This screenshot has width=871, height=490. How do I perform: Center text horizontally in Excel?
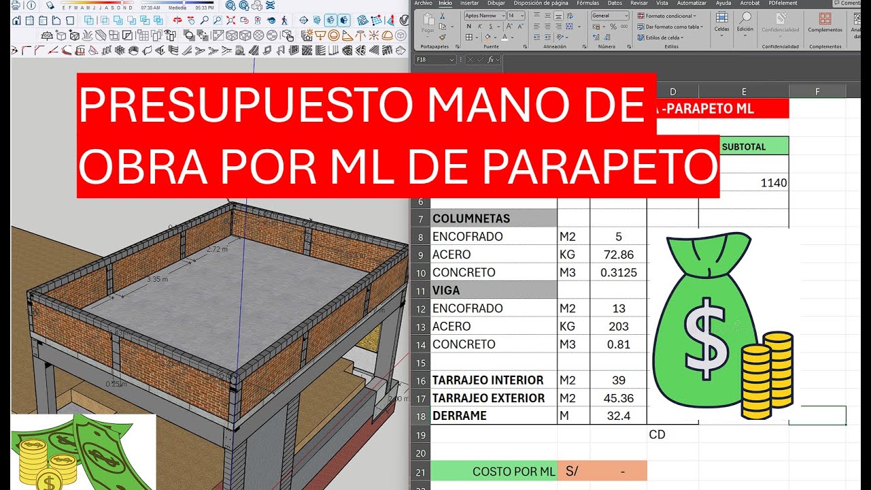(548, 27)
